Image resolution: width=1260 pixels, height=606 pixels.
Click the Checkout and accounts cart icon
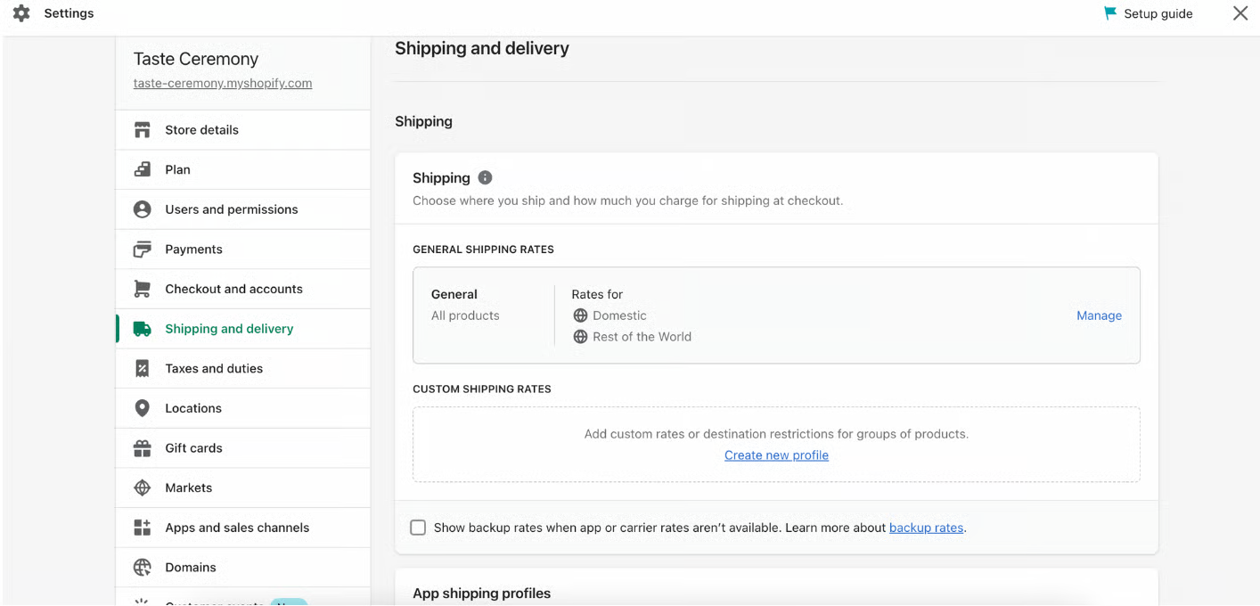pos(142,289)
